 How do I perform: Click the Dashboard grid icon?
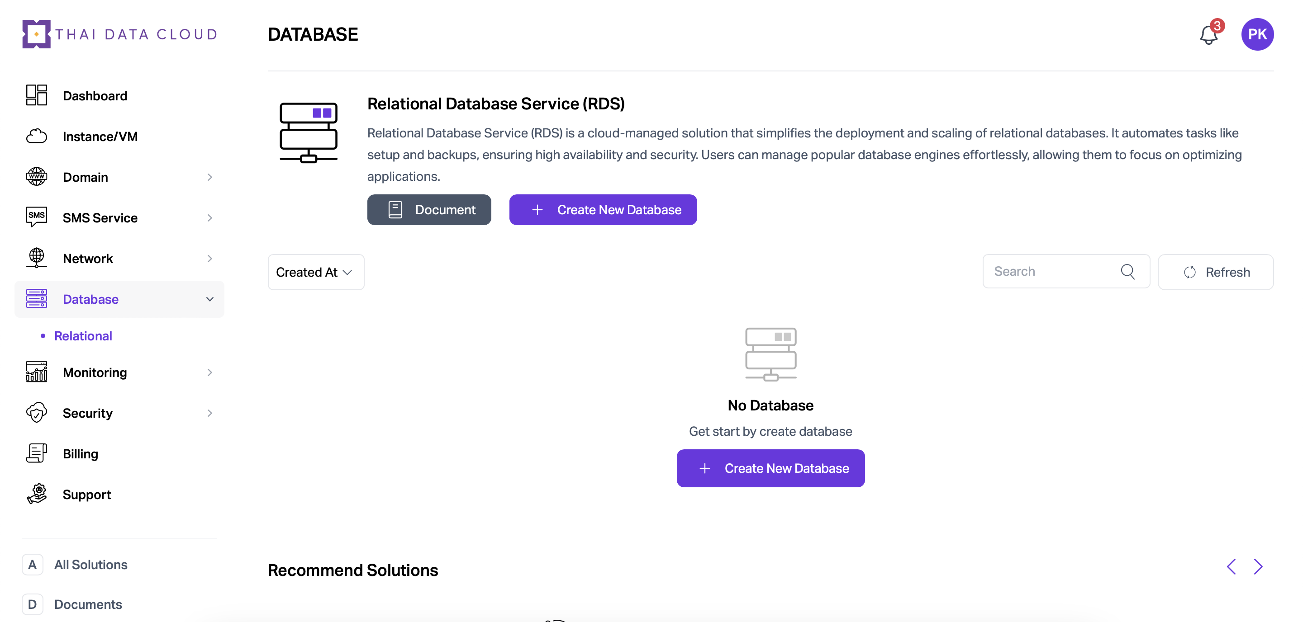click(36, 95)
